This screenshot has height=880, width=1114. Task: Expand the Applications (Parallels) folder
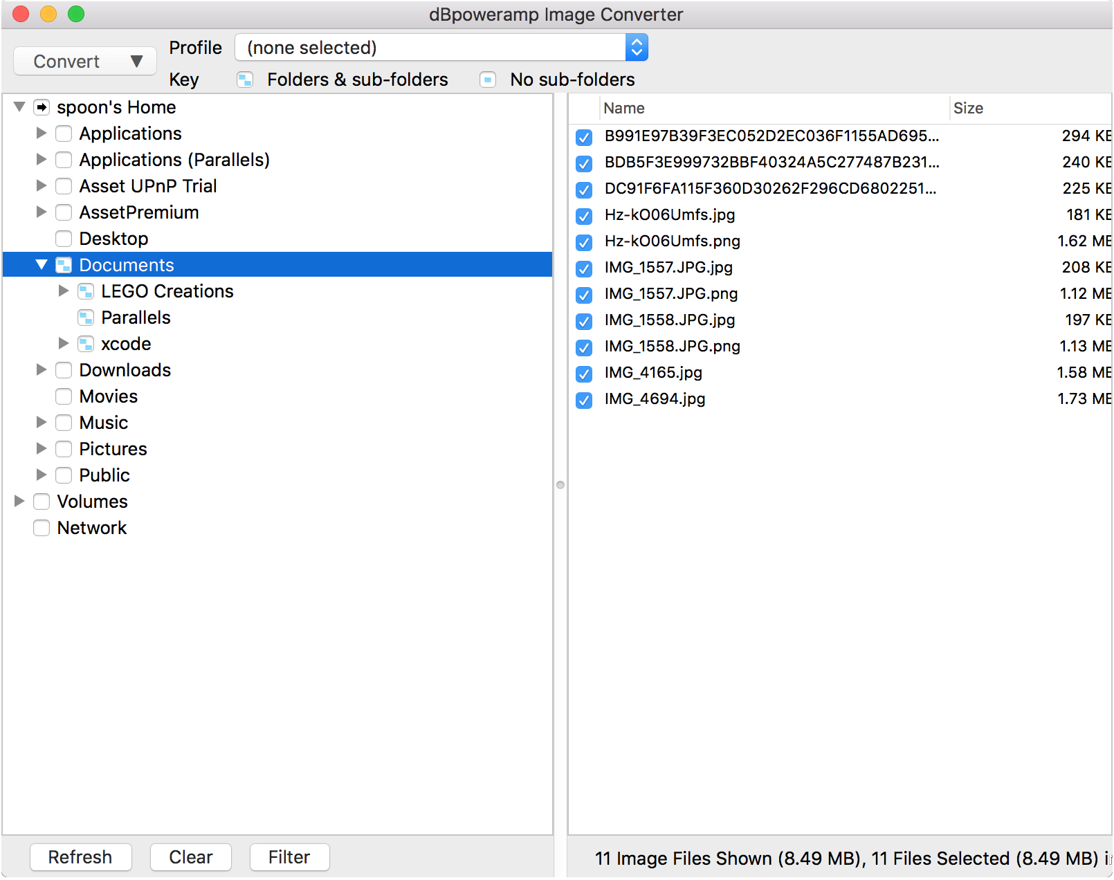click(x=42, y=159)
